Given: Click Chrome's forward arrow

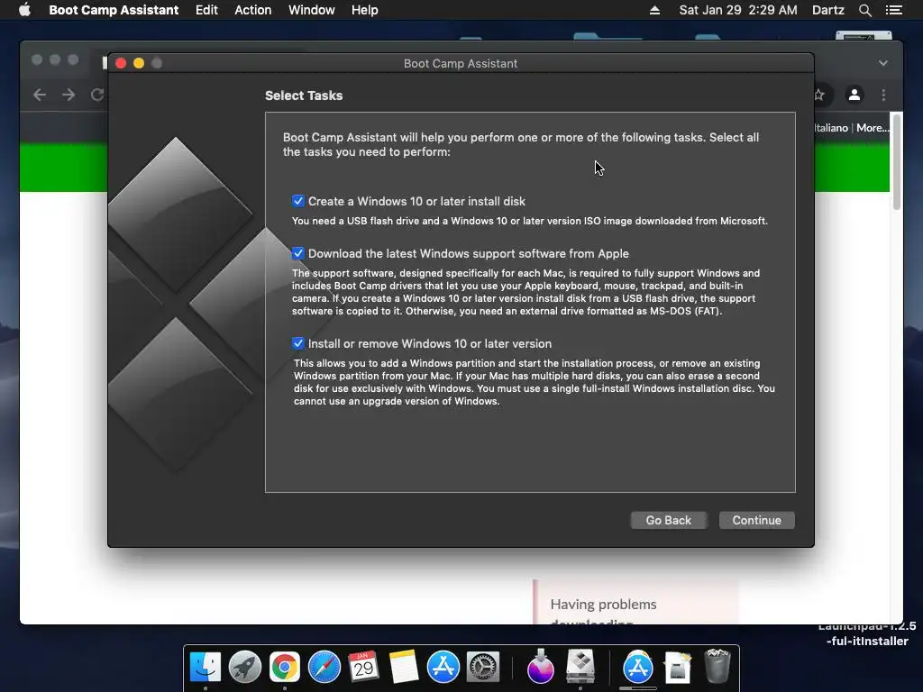Looking at the screenshot, I should (69, 95).
